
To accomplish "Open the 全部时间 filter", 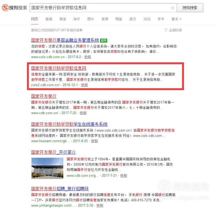I will pyautogui.click(x=175, y=30).
